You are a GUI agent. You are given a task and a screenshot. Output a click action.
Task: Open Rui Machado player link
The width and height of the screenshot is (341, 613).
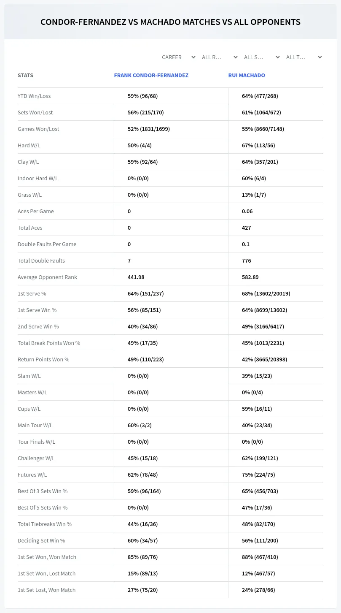point(247,75)
